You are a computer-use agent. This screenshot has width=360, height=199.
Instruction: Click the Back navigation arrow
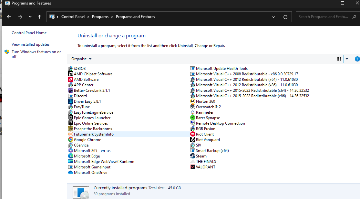(x=9, y=17)
